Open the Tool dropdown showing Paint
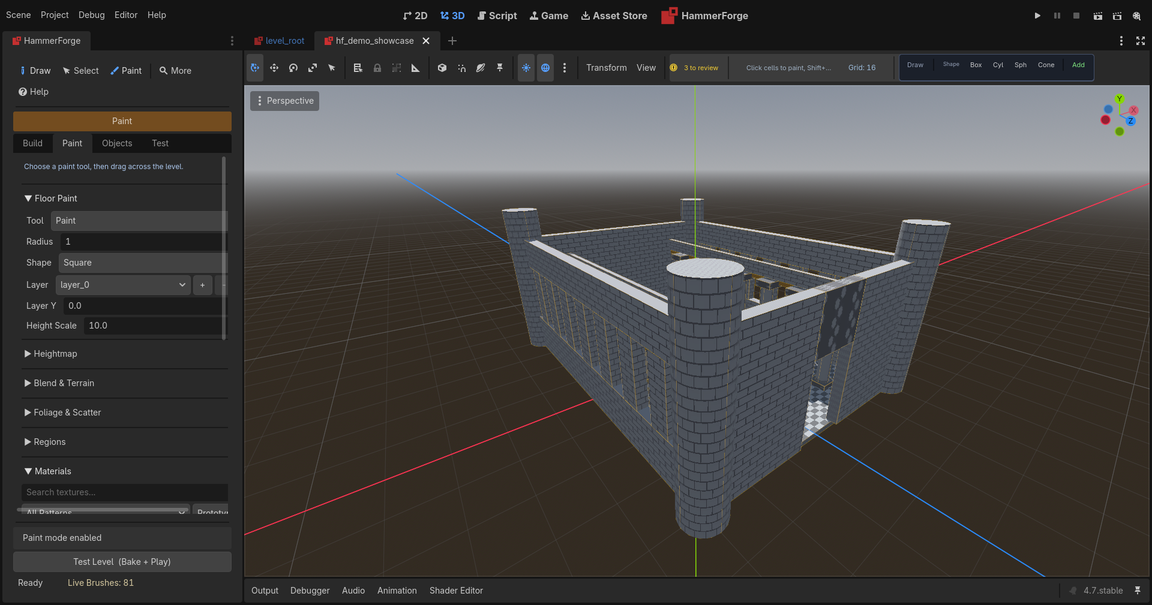 pos(139,221)
